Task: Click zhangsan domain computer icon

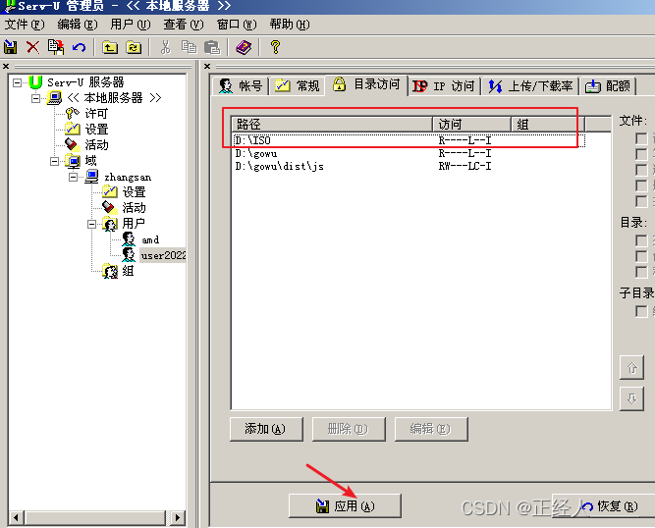Action: (92, 177)
